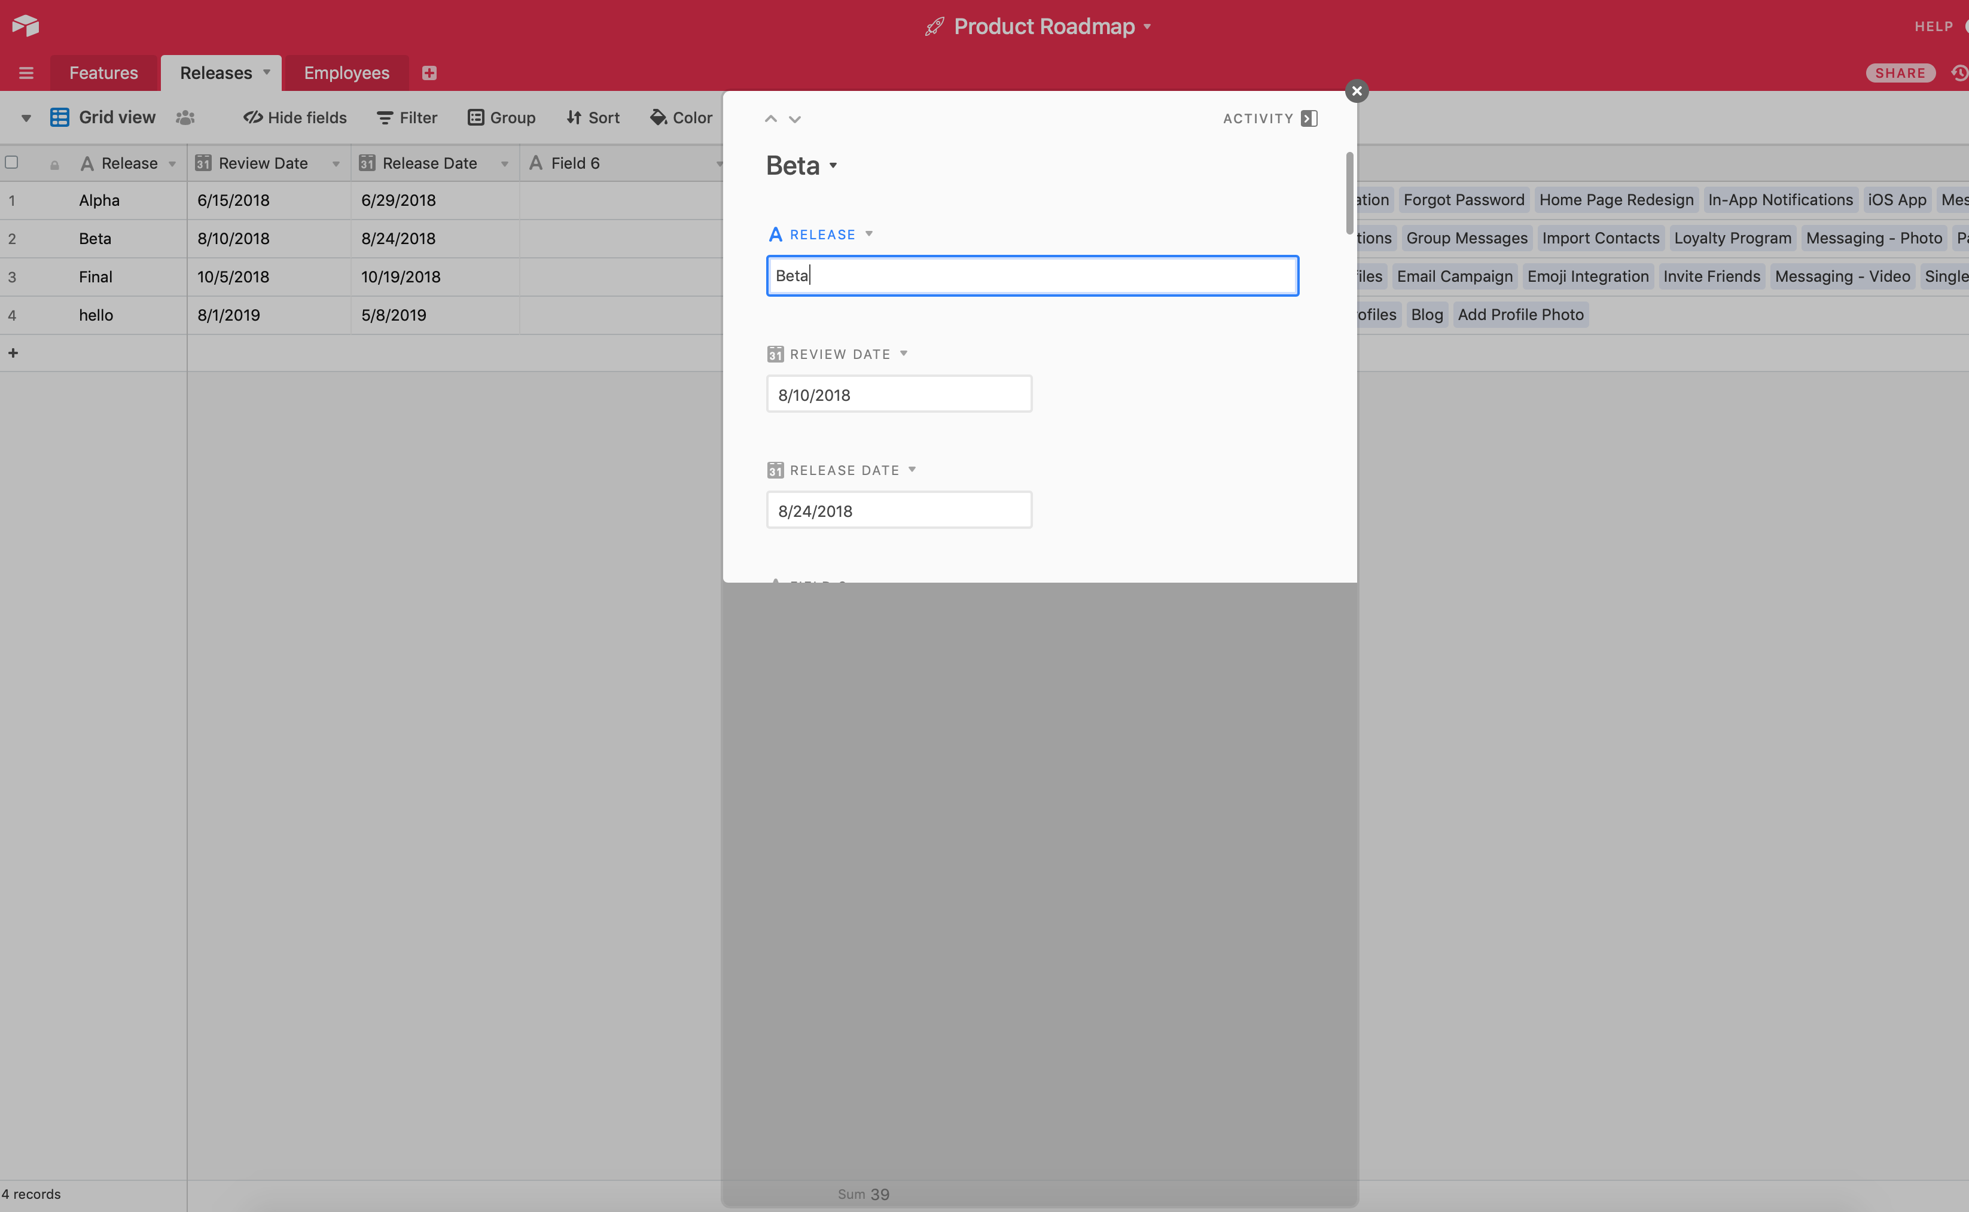Viewport: 1969px width, 1212px height.
Task: Click the 10/19/2018 release date cell
Action: (x=435, y=276)
